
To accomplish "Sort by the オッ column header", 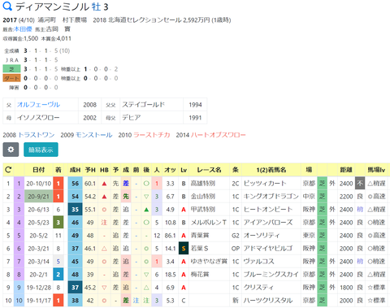I will [170, 170].
